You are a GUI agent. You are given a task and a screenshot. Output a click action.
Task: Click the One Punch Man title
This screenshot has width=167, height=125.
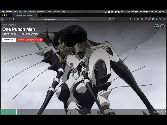click(x=19, y=29)
